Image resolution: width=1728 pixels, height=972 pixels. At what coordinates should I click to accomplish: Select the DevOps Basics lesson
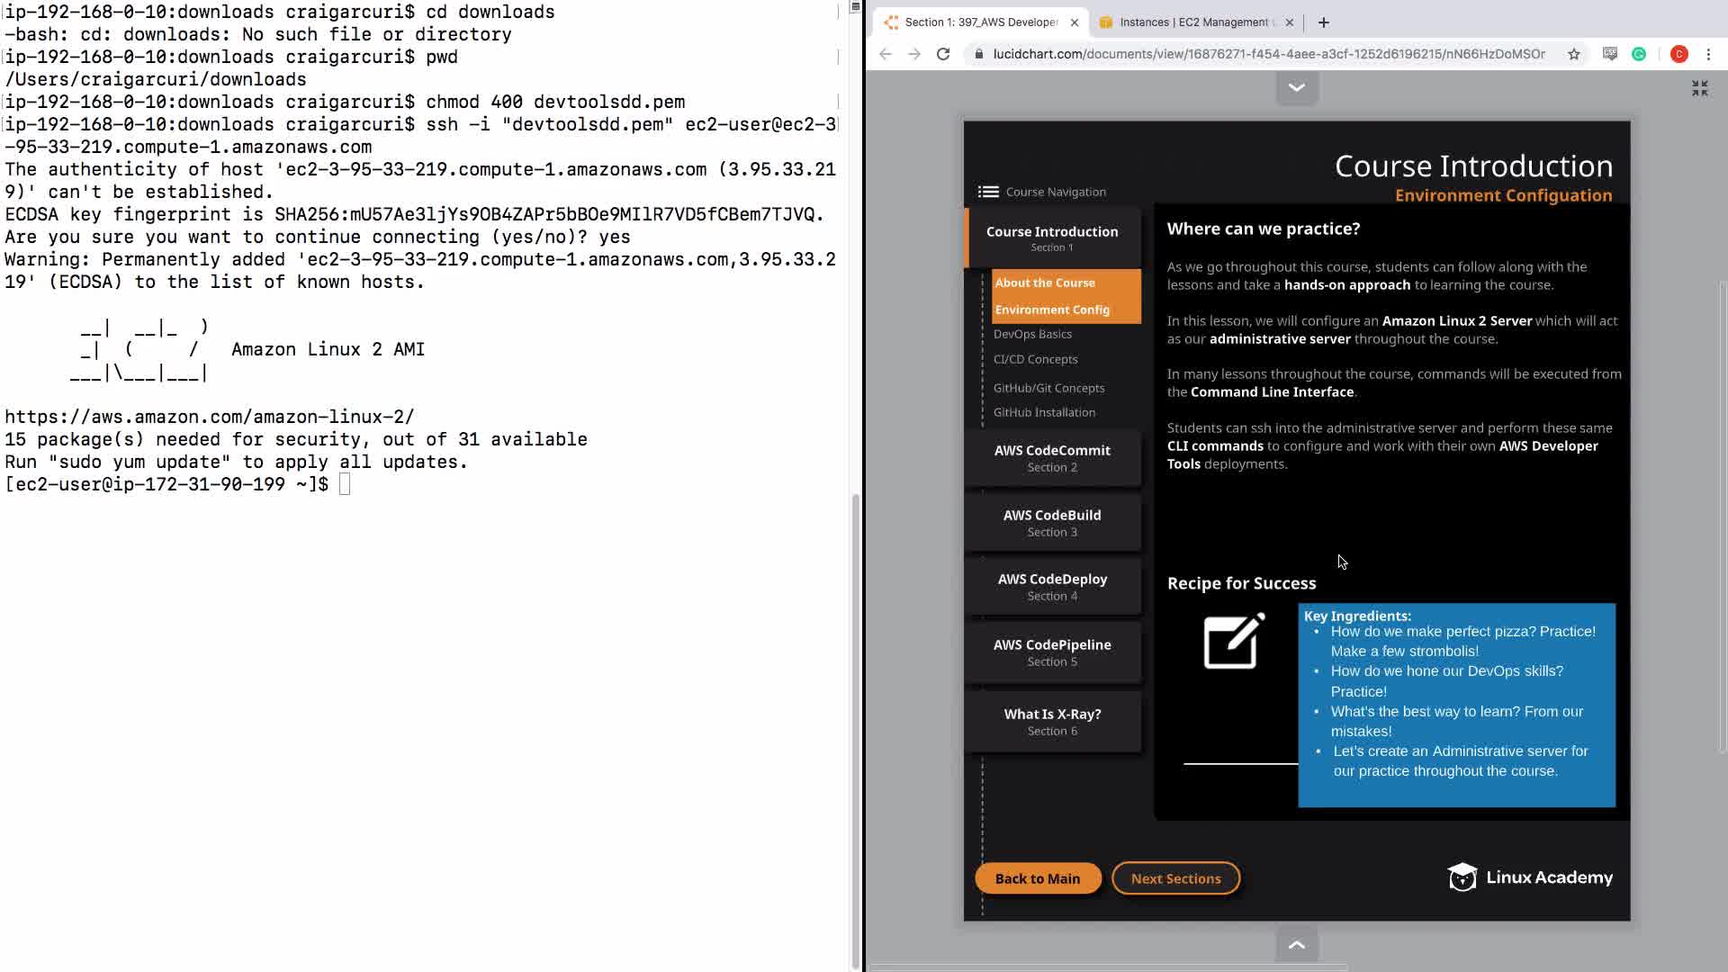point(1032,334)
